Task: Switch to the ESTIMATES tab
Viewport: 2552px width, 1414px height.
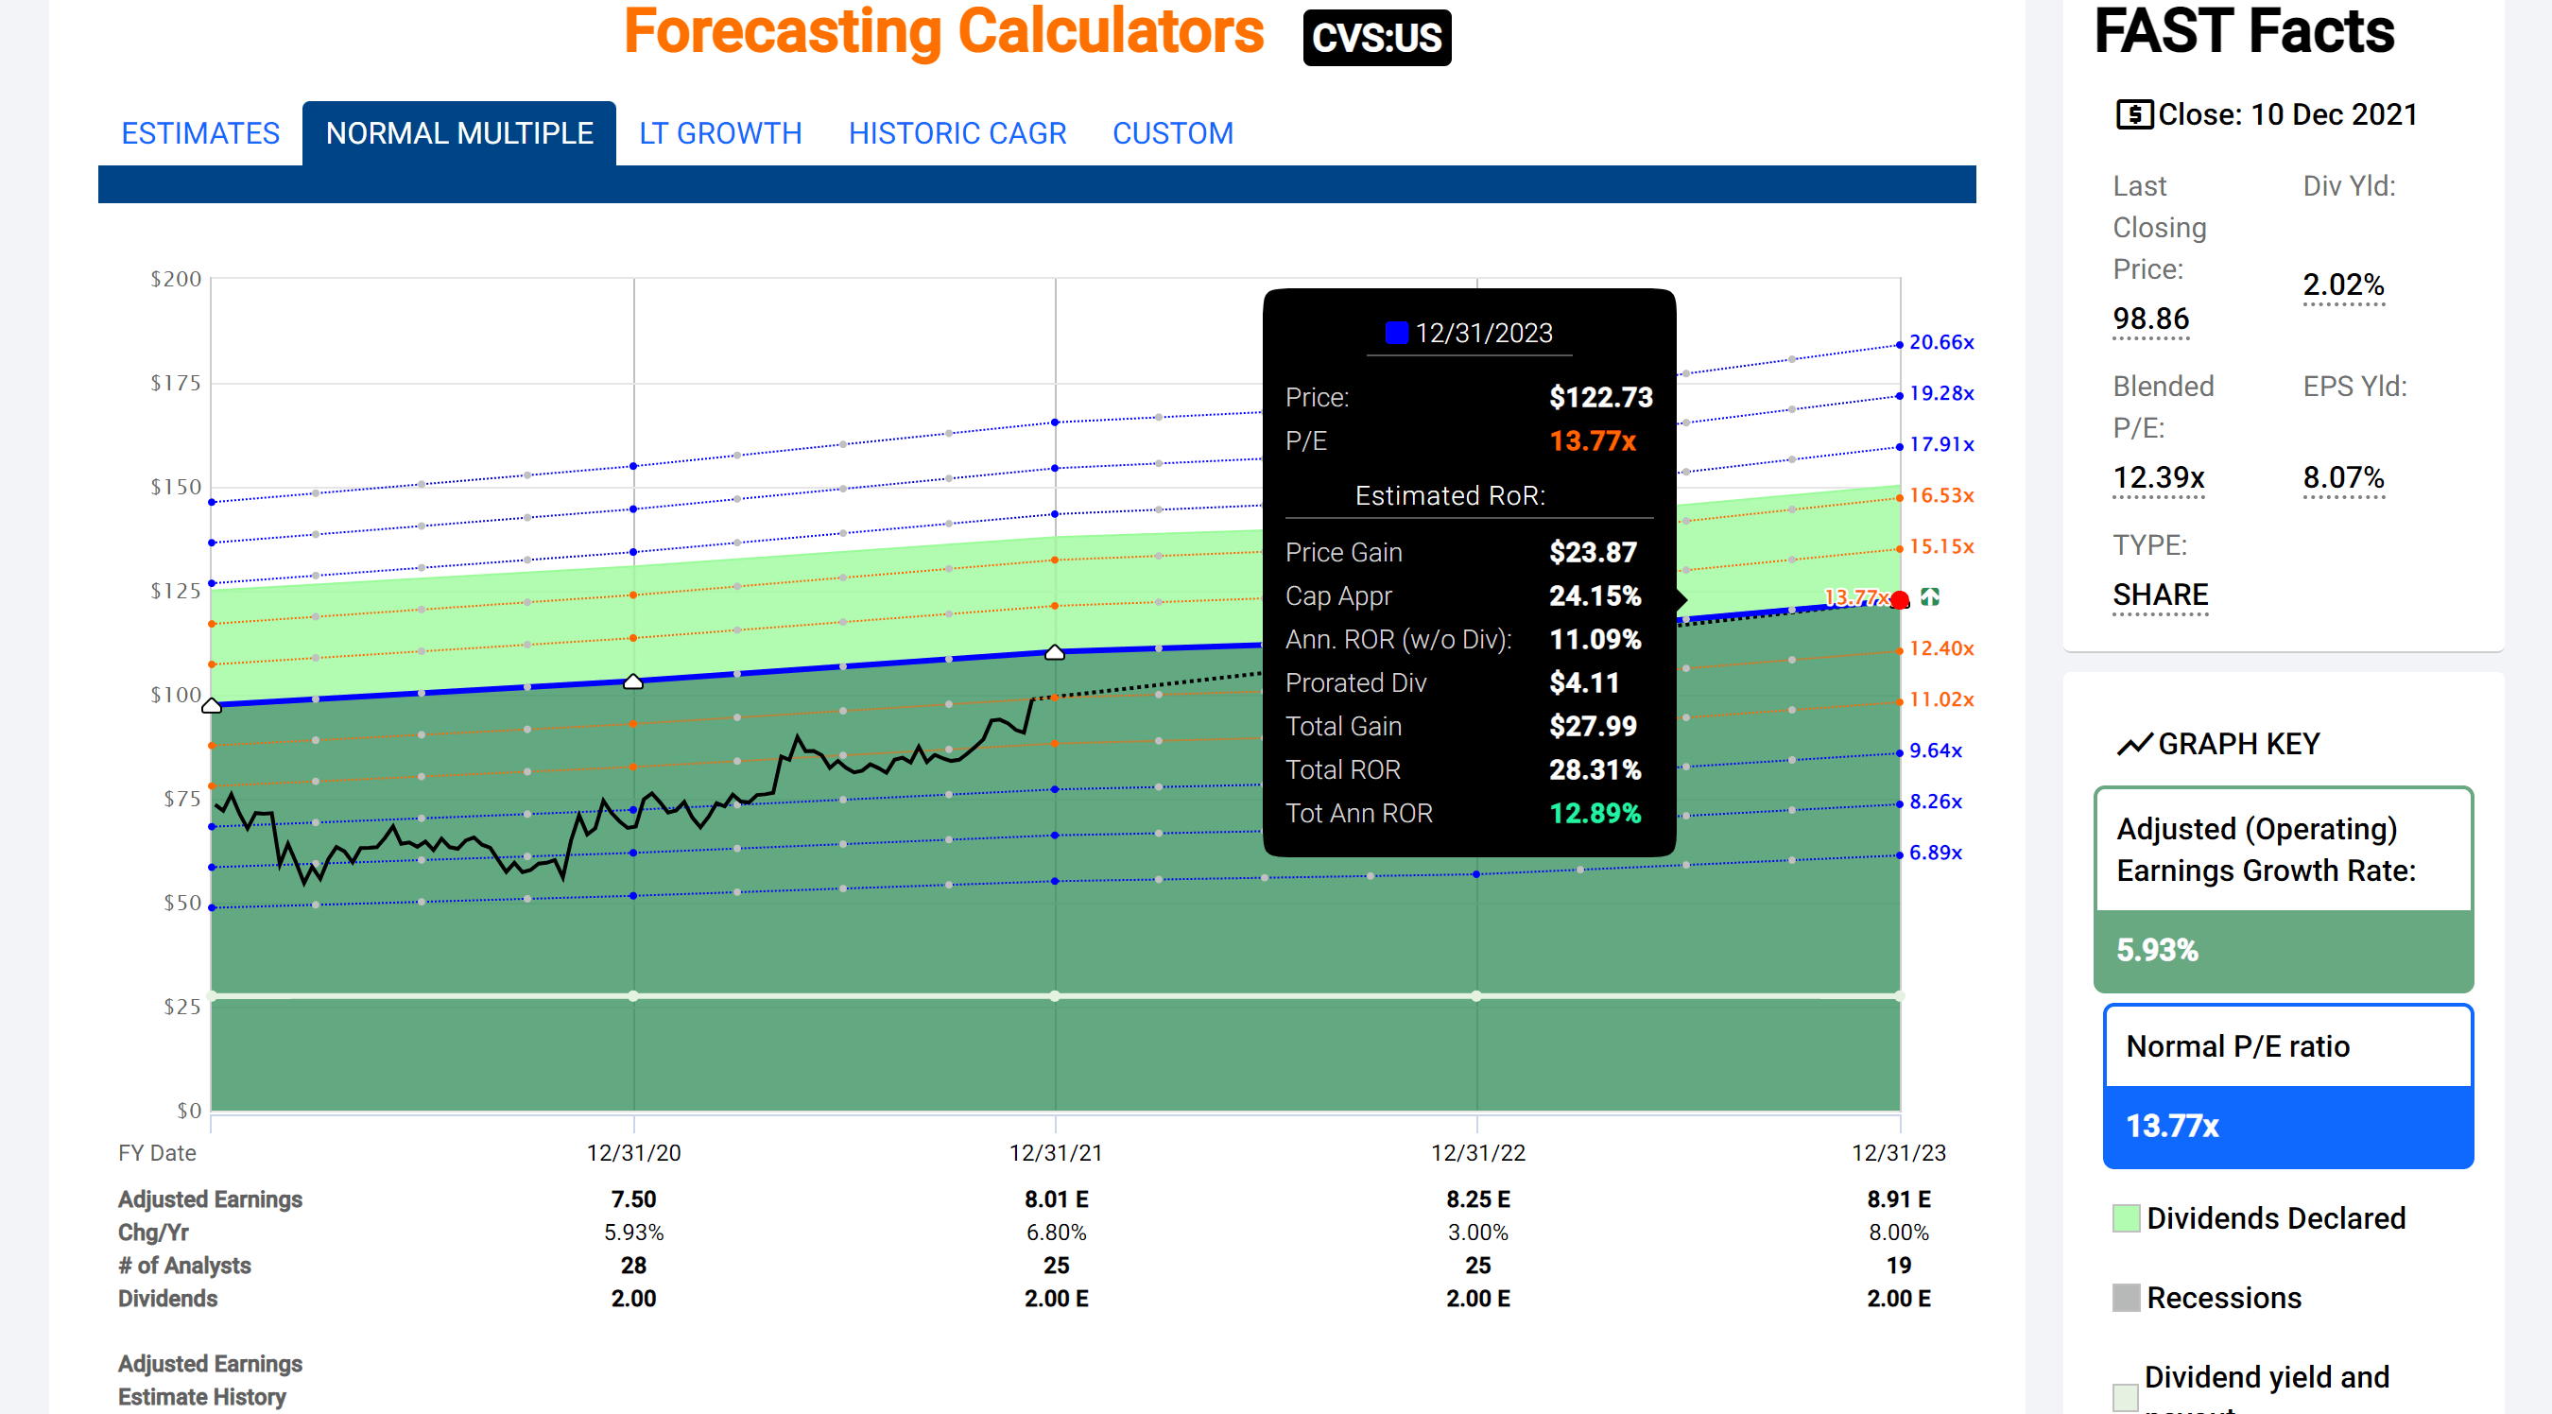Action: (x=200, y=132)
